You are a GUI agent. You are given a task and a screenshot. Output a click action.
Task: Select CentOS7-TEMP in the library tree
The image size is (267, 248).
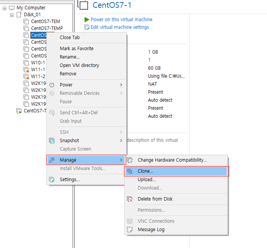47,28
